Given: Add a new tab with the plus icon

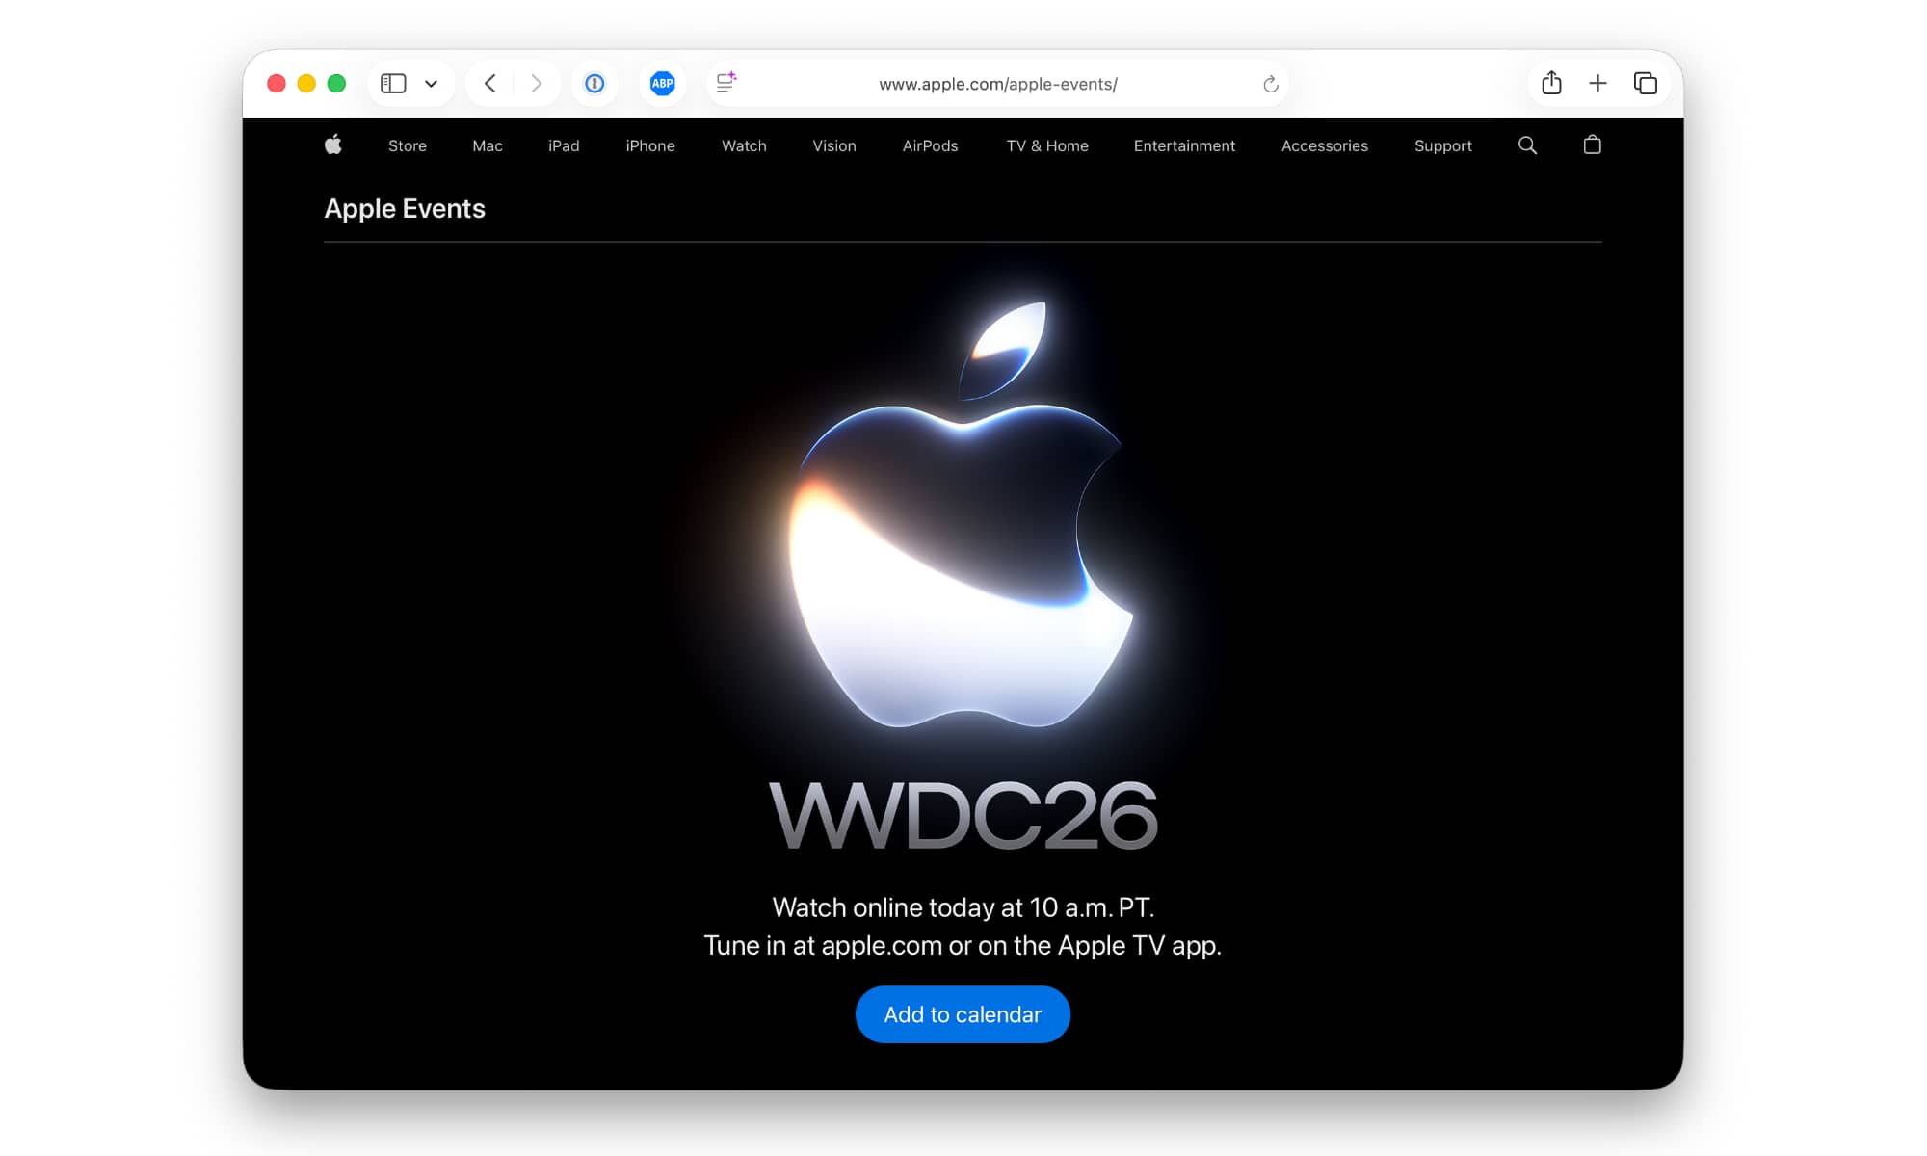Looking at the screenshot, I should coord(1597,84).
